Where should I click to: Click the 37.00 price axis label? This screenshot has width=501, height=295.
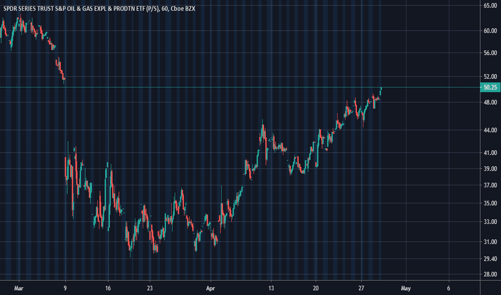(x=490, y=185)
